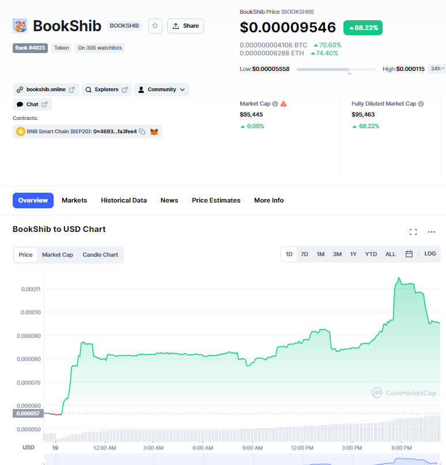Toggle LOG scale on chart

(x=430, y=254)
